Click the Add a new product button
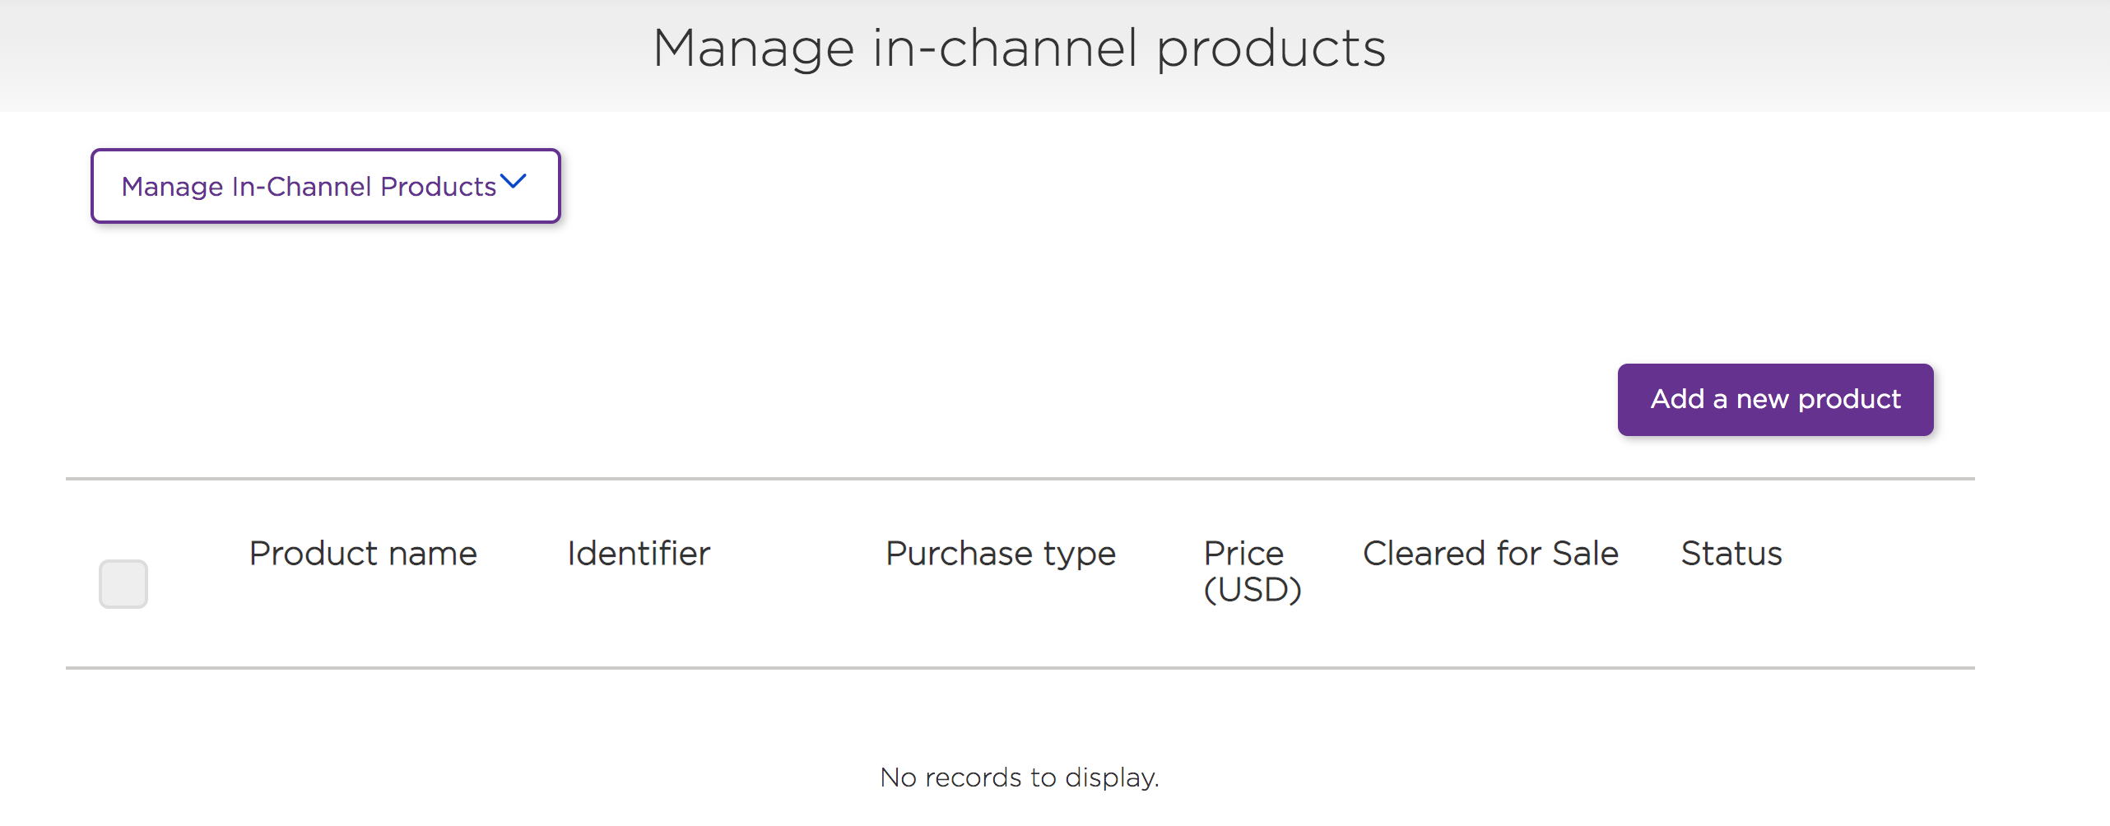This screenshot has width=2110, height=826. [x=1775, y=400]
